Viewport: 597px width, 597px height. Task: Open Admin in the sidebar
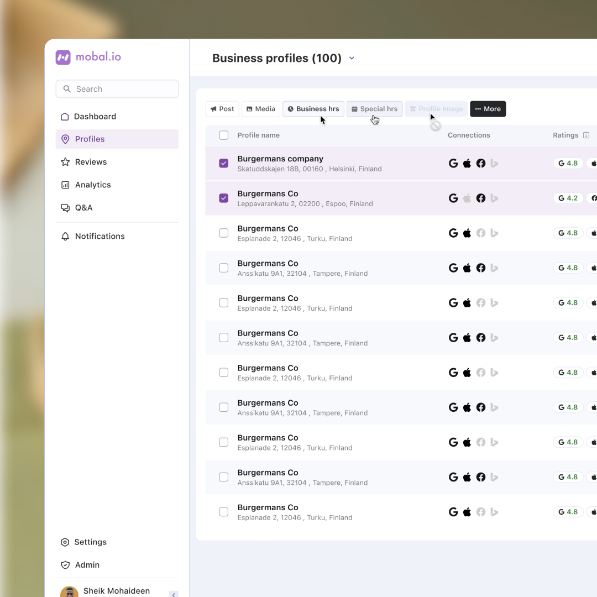(x=117, y=564)
